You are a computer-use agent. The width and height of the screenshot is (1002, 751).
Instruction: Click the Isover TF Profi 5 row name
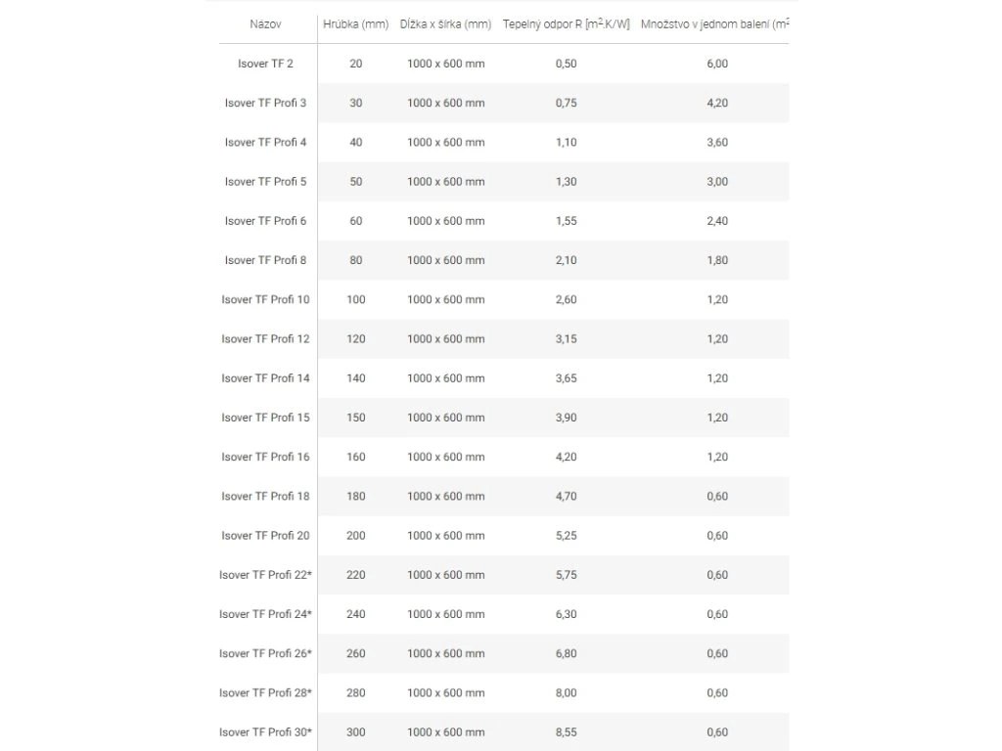[265, 182]
